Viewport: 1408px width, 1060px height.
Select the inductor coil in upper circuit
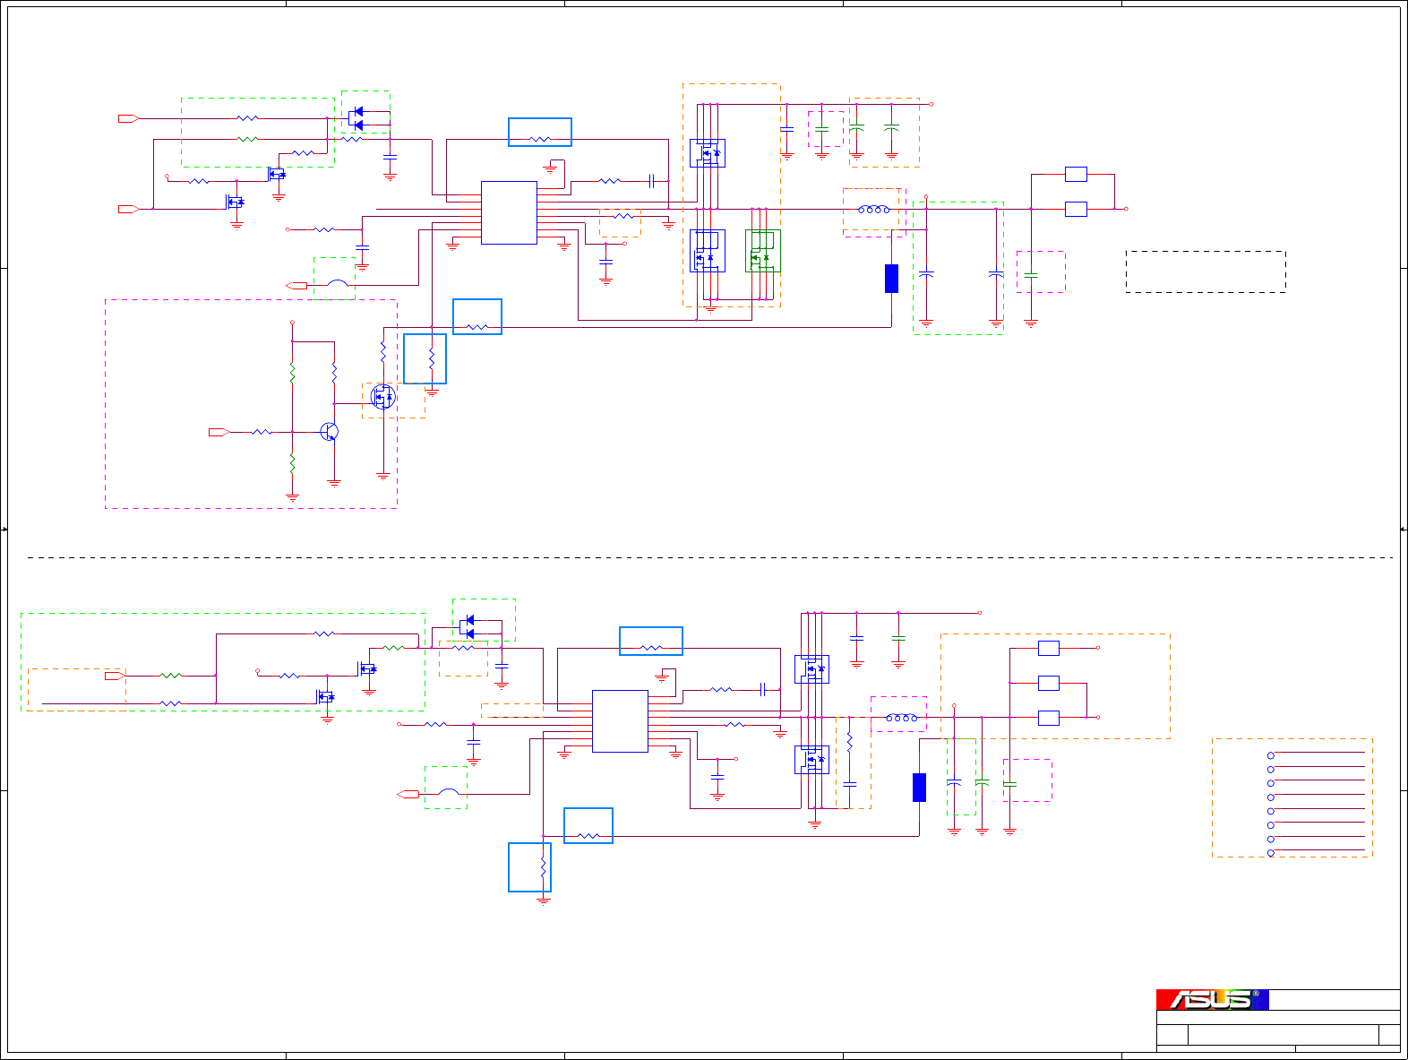pyautogui.click(x=874, y=210)
